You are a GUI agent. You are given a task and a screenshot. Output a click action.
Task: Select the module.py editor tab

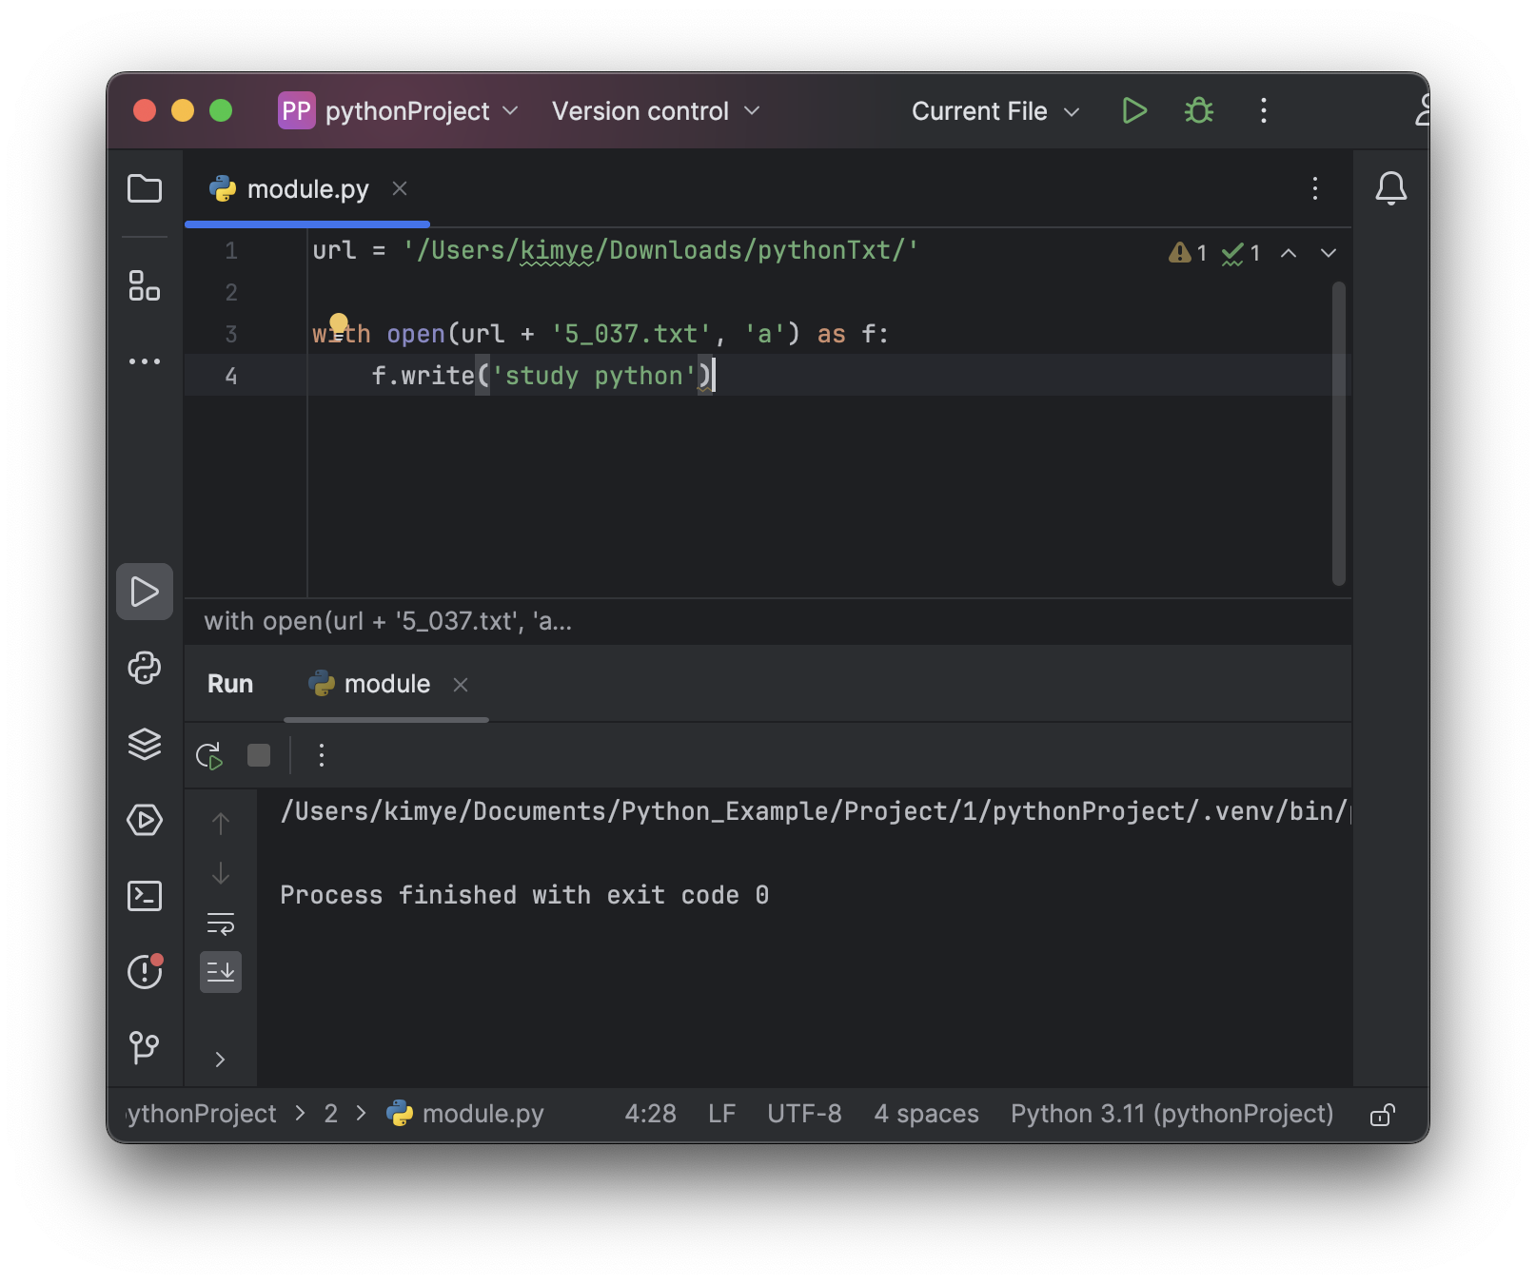pos(307,189)
